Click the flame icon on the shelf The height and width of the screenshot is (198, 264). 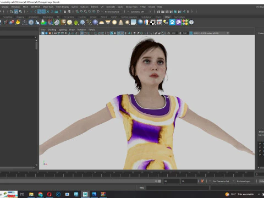pos(18,23)
